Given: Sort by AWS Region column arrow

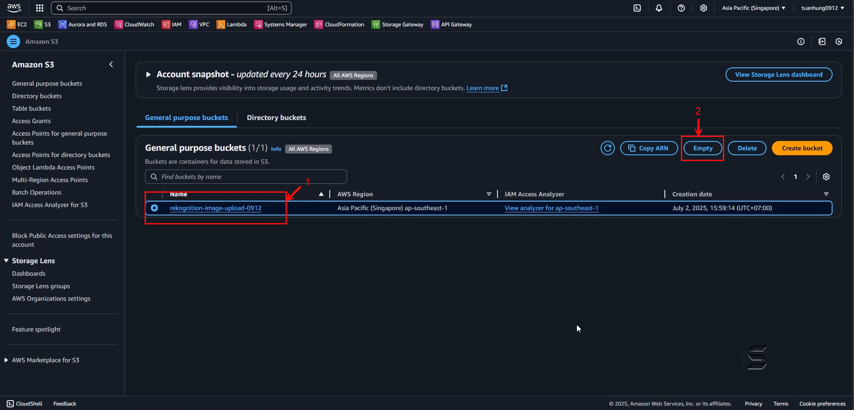Looking at the screenshot, I should [x=489, y=194].
